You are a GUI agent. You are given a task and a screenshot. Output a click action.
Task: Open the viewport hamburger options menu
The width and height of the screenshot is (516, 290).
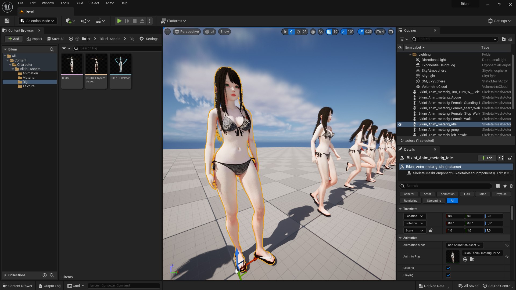(x=167, y=32)
